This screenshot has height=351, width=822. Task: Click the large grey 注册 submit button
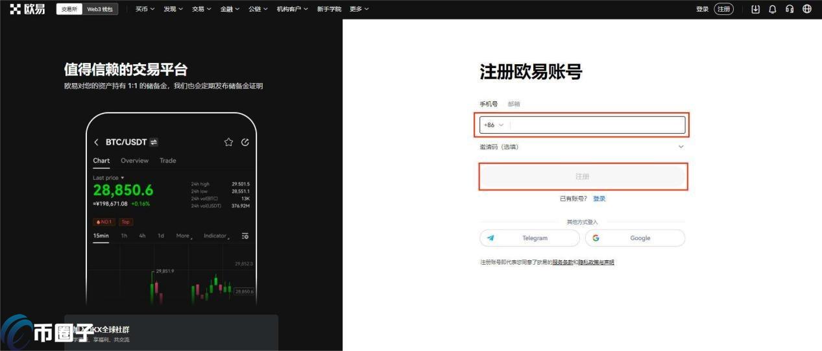[583, 176]
